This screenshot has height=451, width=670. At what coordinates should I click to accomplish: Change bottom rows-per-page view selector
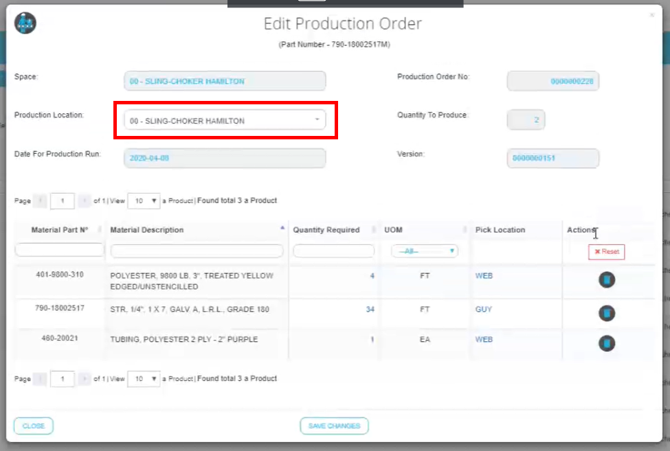144,378
